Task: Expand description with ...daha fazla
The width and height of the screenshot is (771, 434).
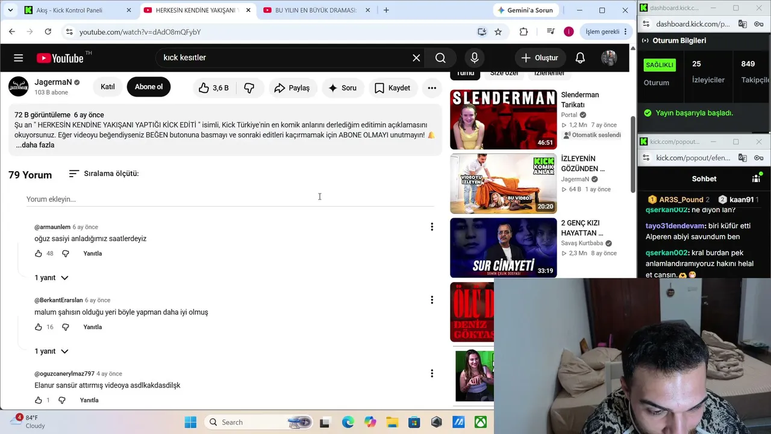Action: 35,145
